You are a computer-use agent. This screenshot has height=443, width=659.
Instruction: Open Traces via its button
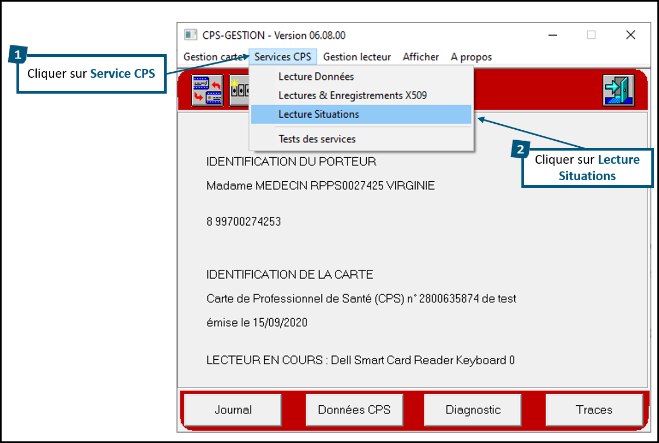pos(594,410)
